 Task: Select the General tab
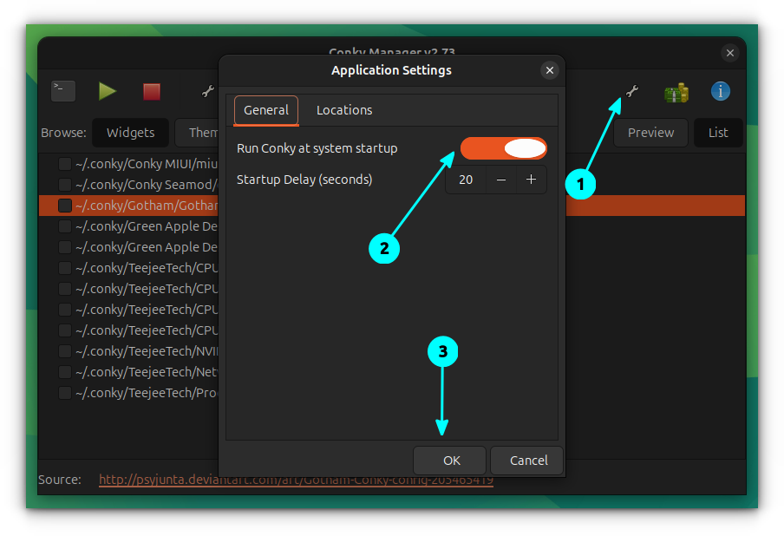pos(266,110)
